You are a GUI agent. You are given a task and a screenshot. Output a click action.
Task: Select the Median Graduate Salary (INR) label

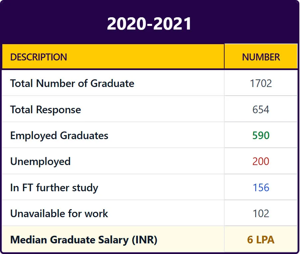(x=84, y=240)
